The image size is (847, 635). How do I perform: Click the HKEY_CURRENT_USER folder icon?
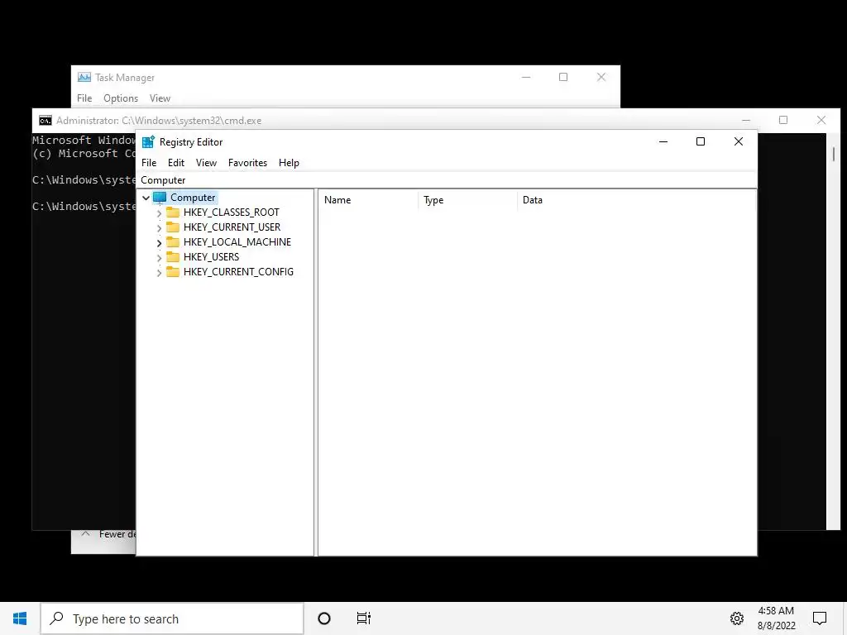(x=173, y=227)
